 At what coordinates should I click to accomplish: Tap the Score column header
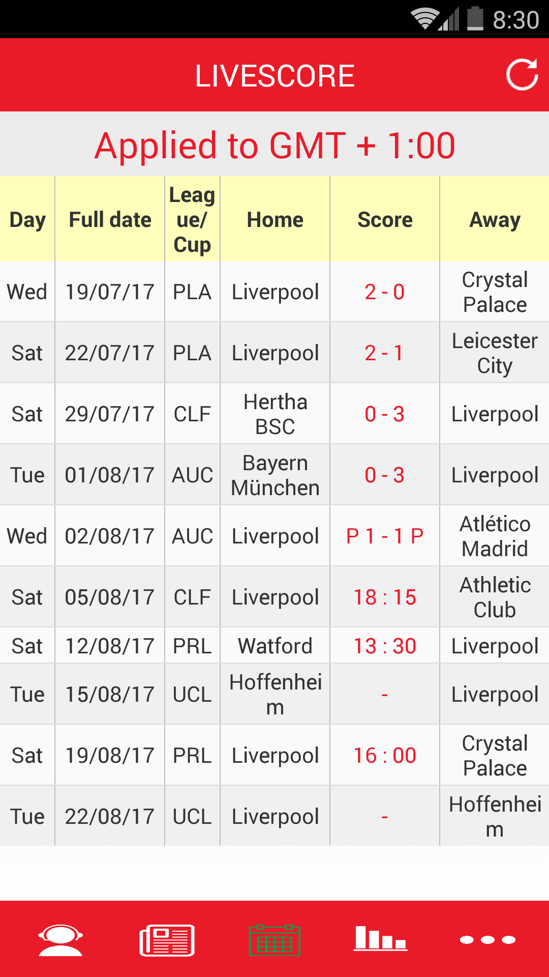[385, 220]
